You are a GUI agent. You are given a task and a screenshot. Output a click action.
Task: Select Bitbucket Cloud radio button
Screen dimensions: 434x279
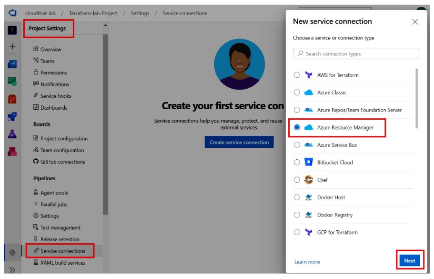pos(297,162)
